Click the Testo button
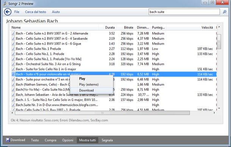Image resolution: width=231 pixels, height=147 pixels. [35, 140]
